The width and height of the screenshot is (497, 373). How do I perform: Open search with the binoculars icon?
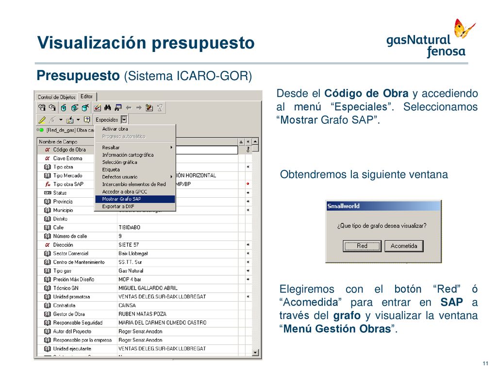pos(107,108)
